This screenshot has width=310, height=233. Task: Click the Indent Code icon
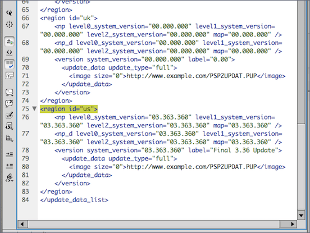click(x=10, y=154)
